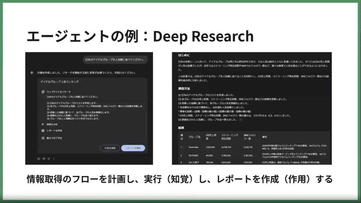Click the リサーチを開始 (start research) button
This screenshot has width=361, height=203.
point(133,148)
